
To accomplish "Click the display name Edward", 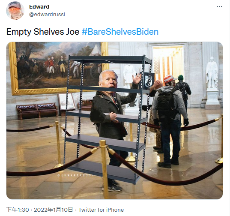I will [x=39, y=6].
